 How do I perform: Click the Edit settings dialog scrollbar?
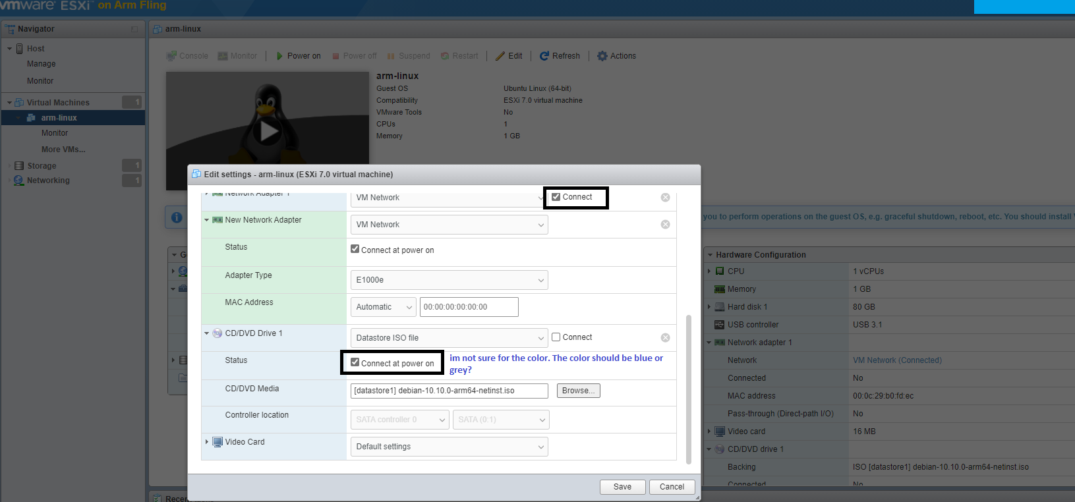[689, 389]
